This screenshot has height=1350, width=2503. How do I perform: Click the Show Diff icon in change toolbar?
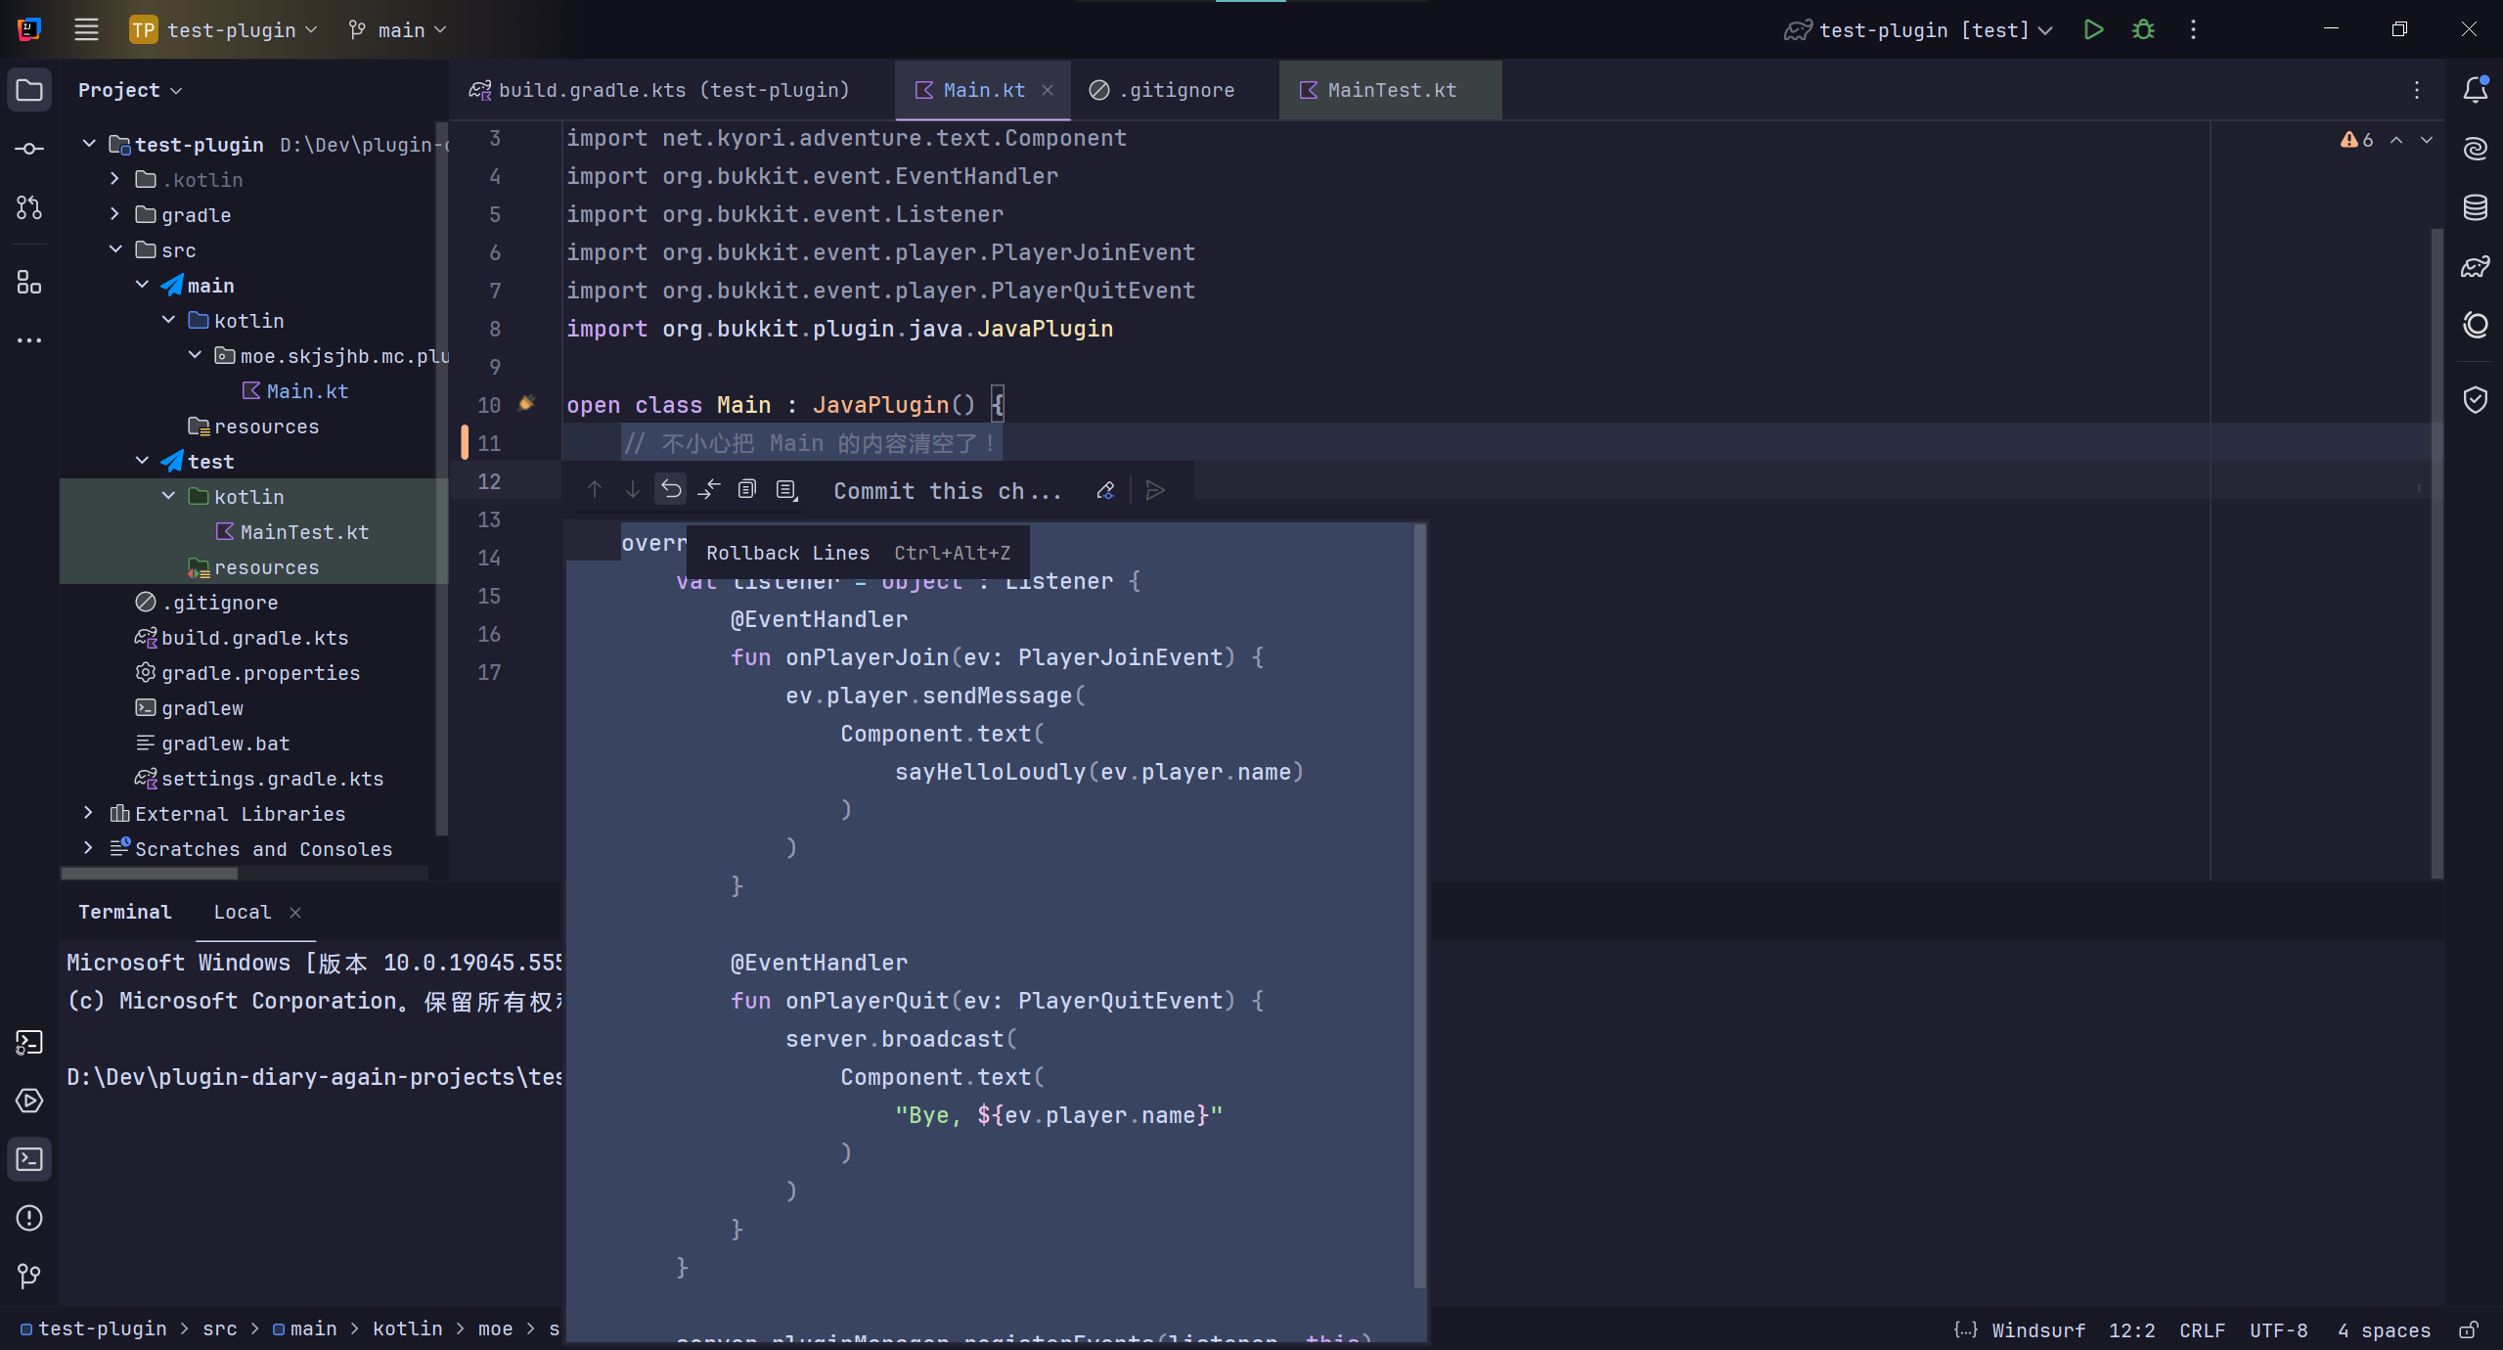pyautogui.click(x=709, y=489)
